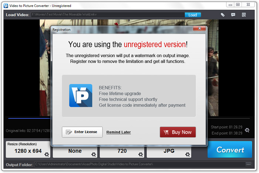
Task: Open settings gear on the JPG panel
Action: [x=188, y=155]
